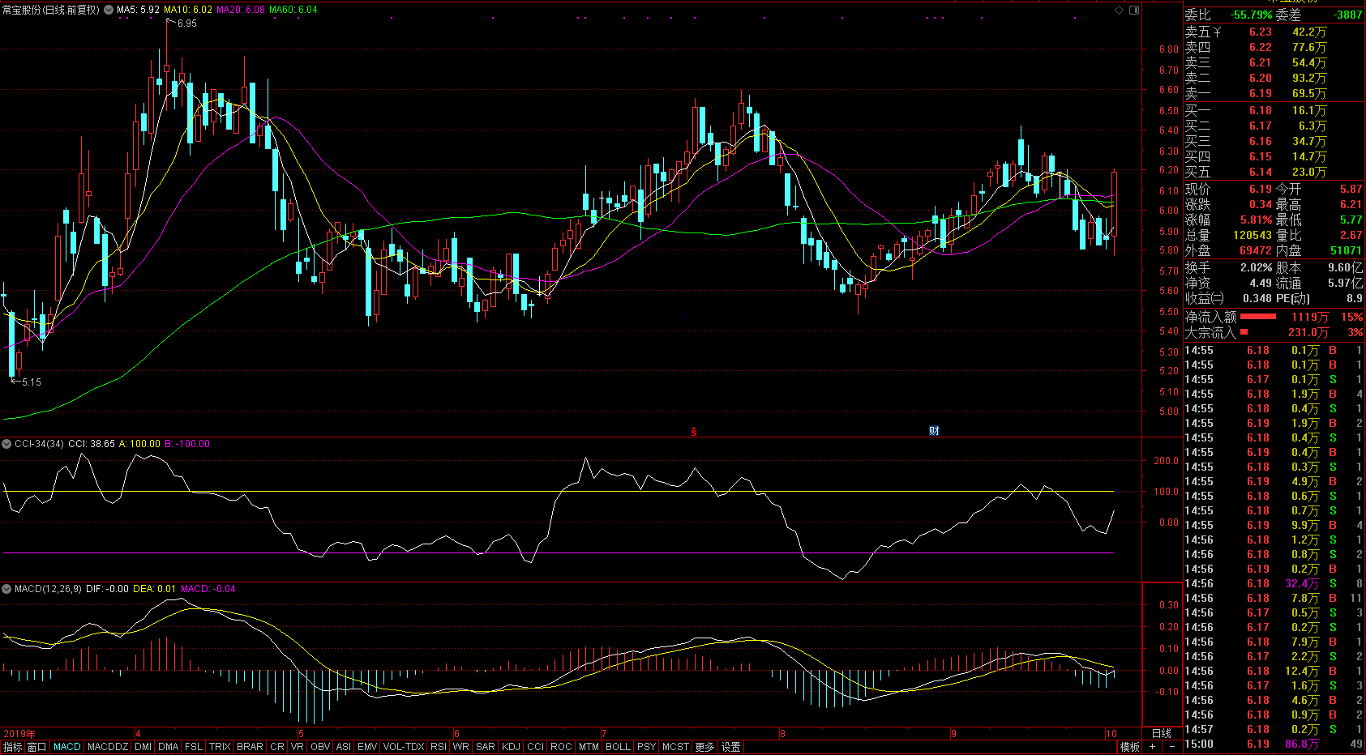Choose the ROC indicator tab
Screen dimensions: 1366x755
561,747
